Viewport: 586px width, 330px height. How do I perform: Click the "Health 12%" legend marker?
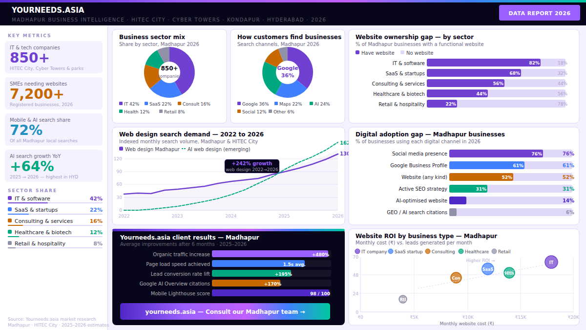pyautogui.click(x=121, y=111)
